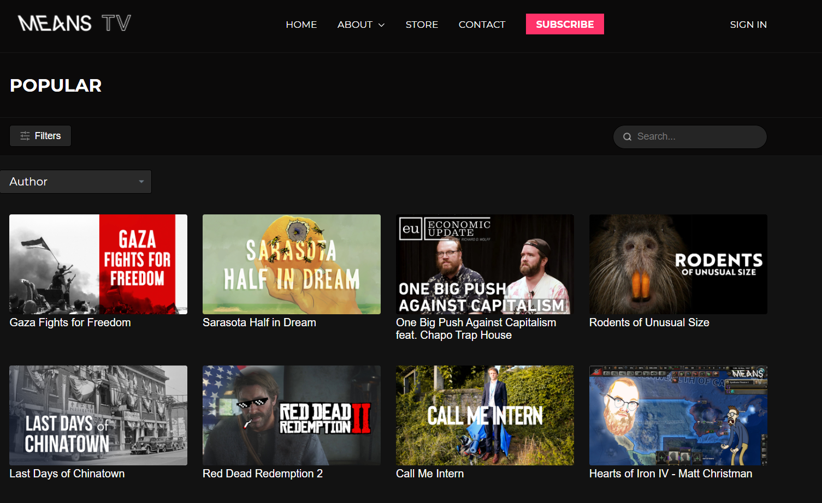
Task: Click the Red Dead Redemption 2 title link
Action: (263, 474)
